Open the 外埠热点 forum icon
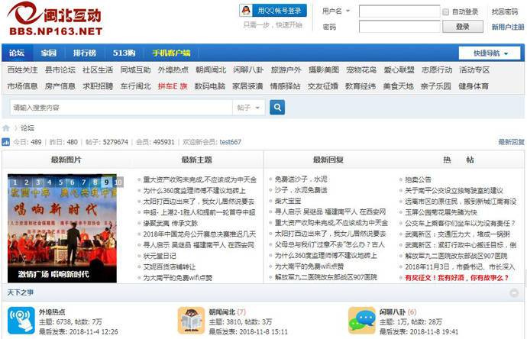Image resolution: width=527 pixels, height=339 pixels. click(20, 319)
